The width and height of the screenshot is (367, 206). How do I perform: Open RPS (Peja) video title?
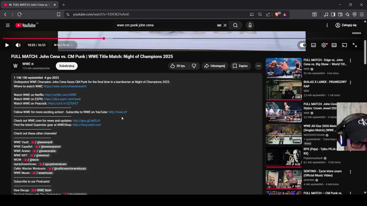(320, 151)
